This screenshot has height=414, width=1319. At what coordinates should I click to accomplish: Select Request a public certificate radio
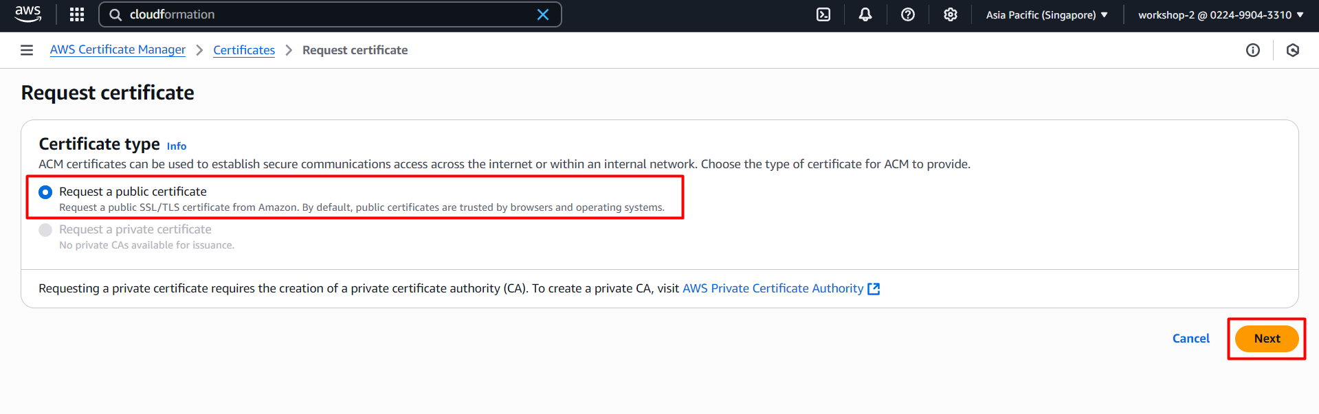coord(45,192)
